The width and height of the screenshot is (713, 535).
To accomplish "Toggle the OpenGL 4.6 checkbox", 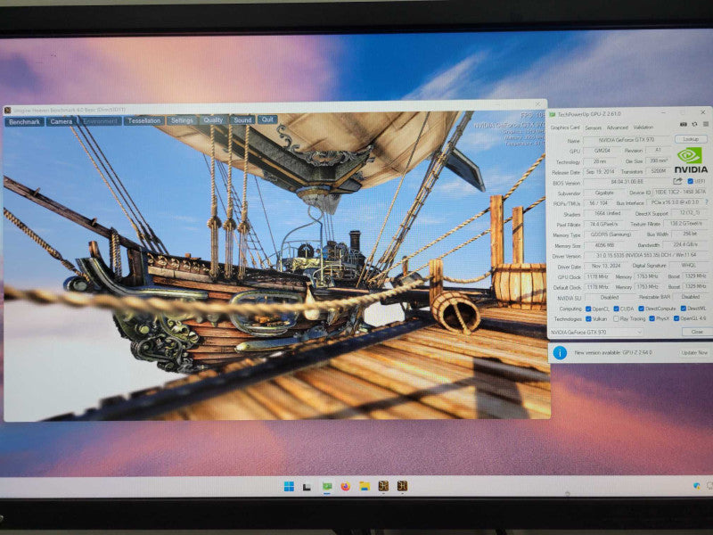I will [x=676, y=318].
